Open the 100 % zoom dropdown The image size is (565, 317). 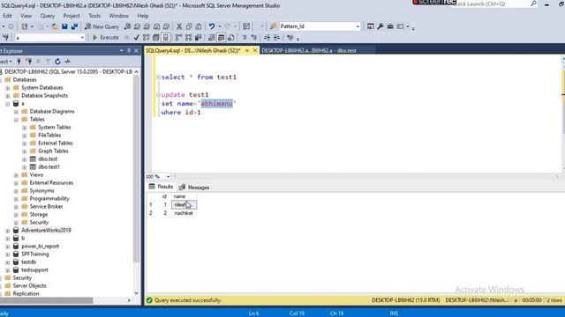click(168, 176)
